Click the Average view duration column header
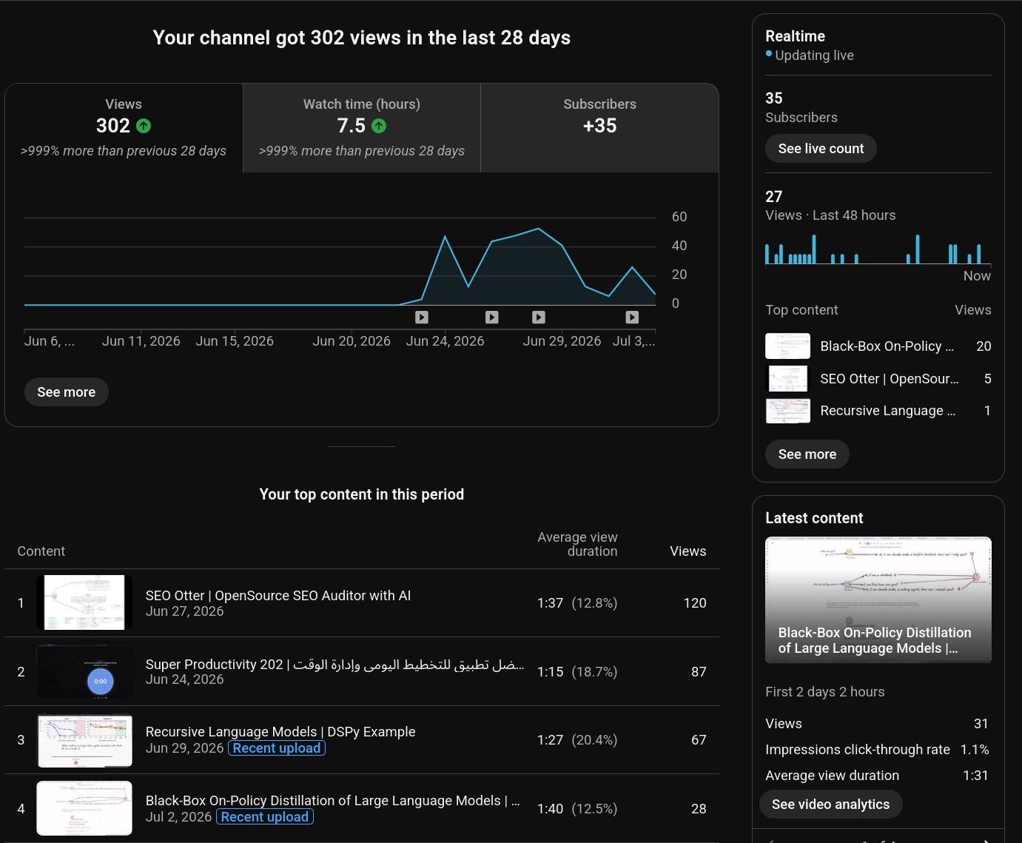 click(x=577, y=544)
